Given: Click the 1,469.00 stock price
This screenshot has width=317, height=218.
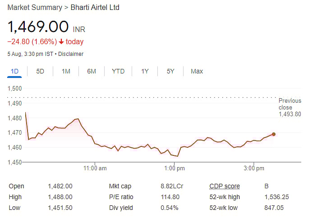Looking at the screenshot, I should point(38,27).
